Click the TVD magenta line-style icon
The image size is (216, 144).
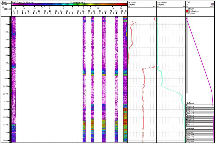click(213, 4)
